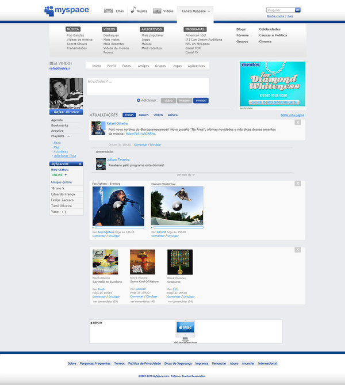Select friend Eduardo França

[63, 194]
